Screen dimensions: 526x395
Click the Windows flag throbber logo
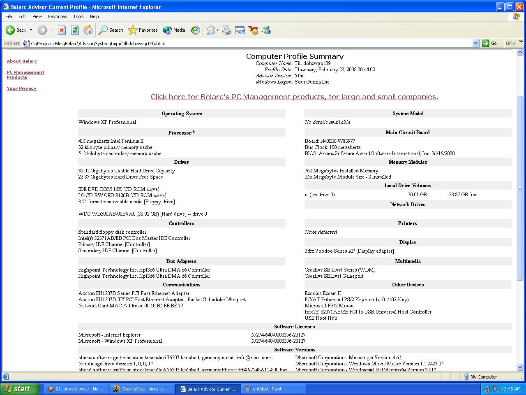(x=517, y=17)
